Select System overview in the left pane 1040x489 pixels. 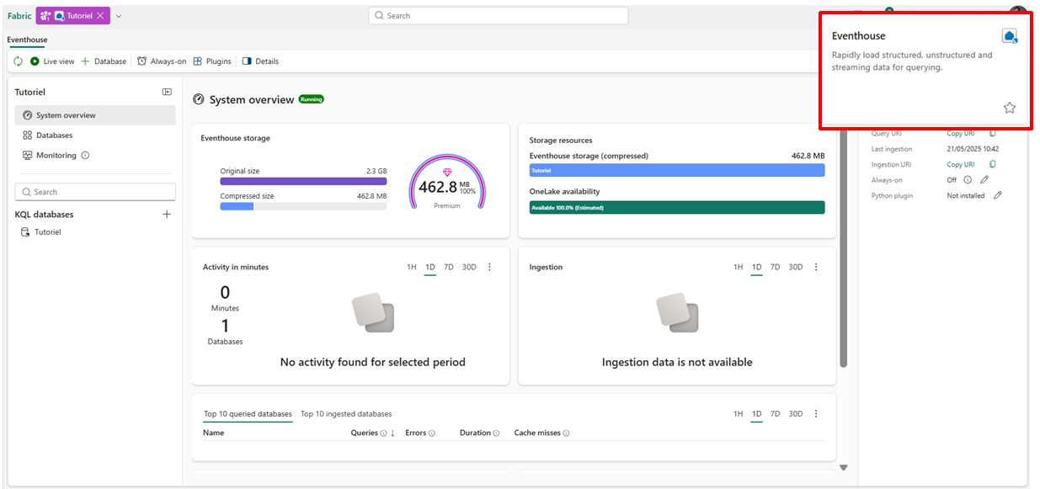click(x=95, y=115)
